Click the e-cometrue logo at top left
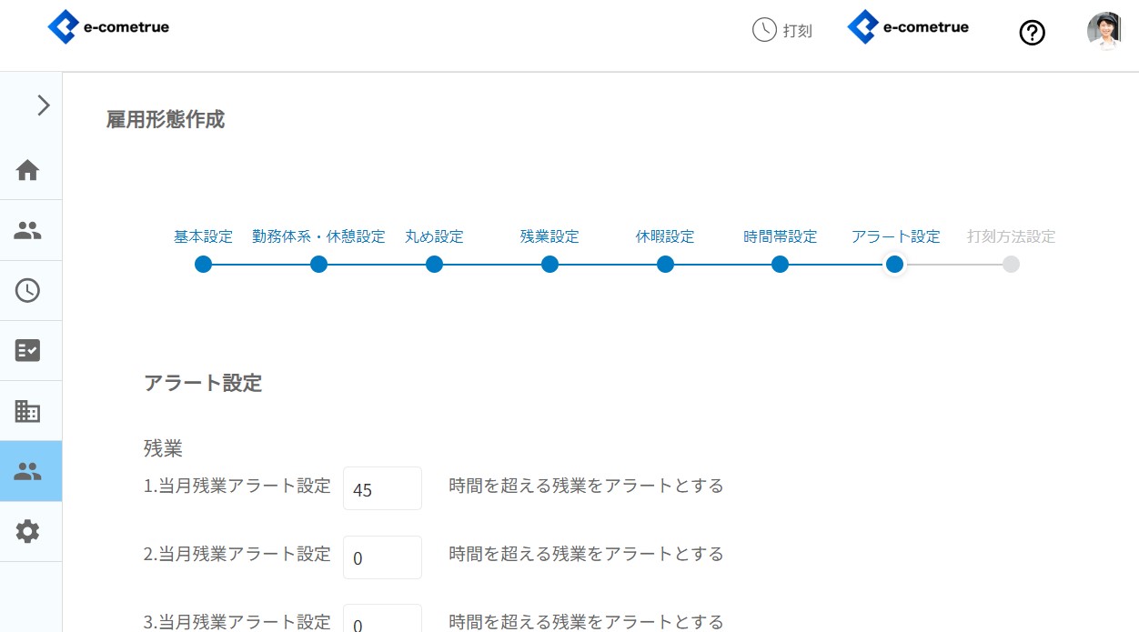 coord(108,27)
